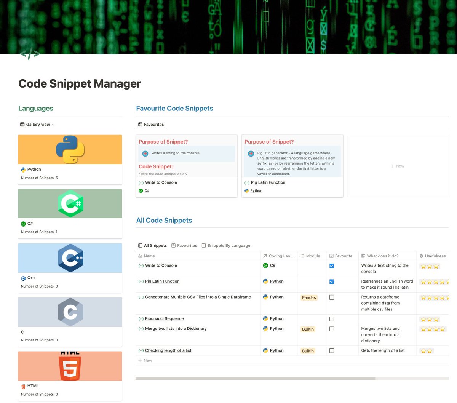Open the C# language card in Languages
The height and width of the screenshot is (403, 457).
[x=70, y=203]
